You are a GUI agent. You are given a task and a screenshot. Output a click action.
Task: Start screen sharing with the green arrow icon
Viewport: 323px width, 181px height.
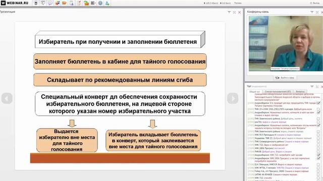pos(86,3)
